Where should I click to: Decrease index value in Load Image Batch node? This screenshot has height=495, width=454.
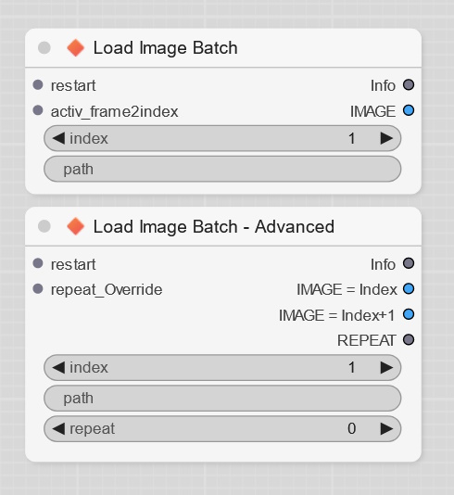(58, 138)
